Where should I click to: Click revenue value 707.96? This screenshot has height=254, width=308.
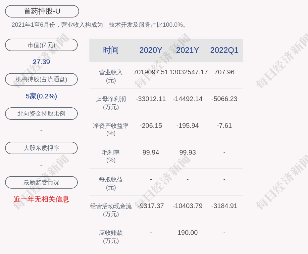click(224, 72)
